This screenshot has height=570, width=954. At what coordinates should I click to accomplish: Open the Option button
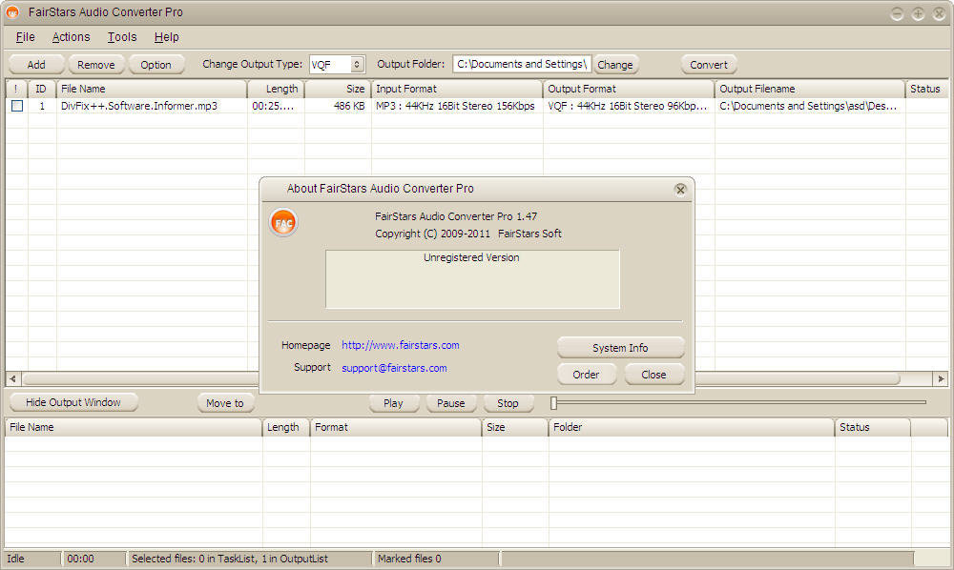click(156, 65)
